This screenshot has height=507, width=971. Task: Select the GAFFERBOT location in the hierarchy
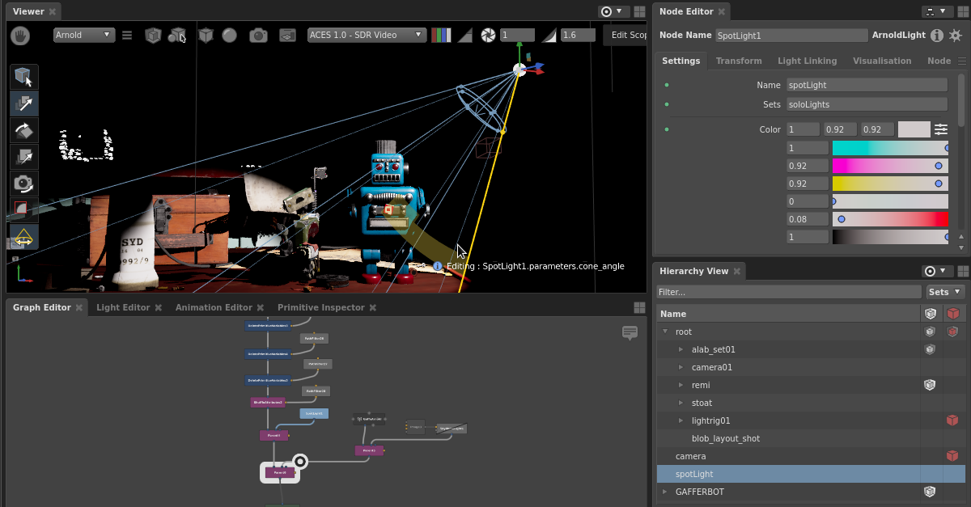tap(699, 492)
